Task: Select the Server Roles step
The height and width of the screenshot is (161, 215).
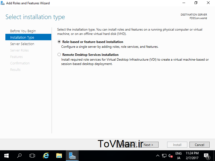Action: (x=19, y=50)
